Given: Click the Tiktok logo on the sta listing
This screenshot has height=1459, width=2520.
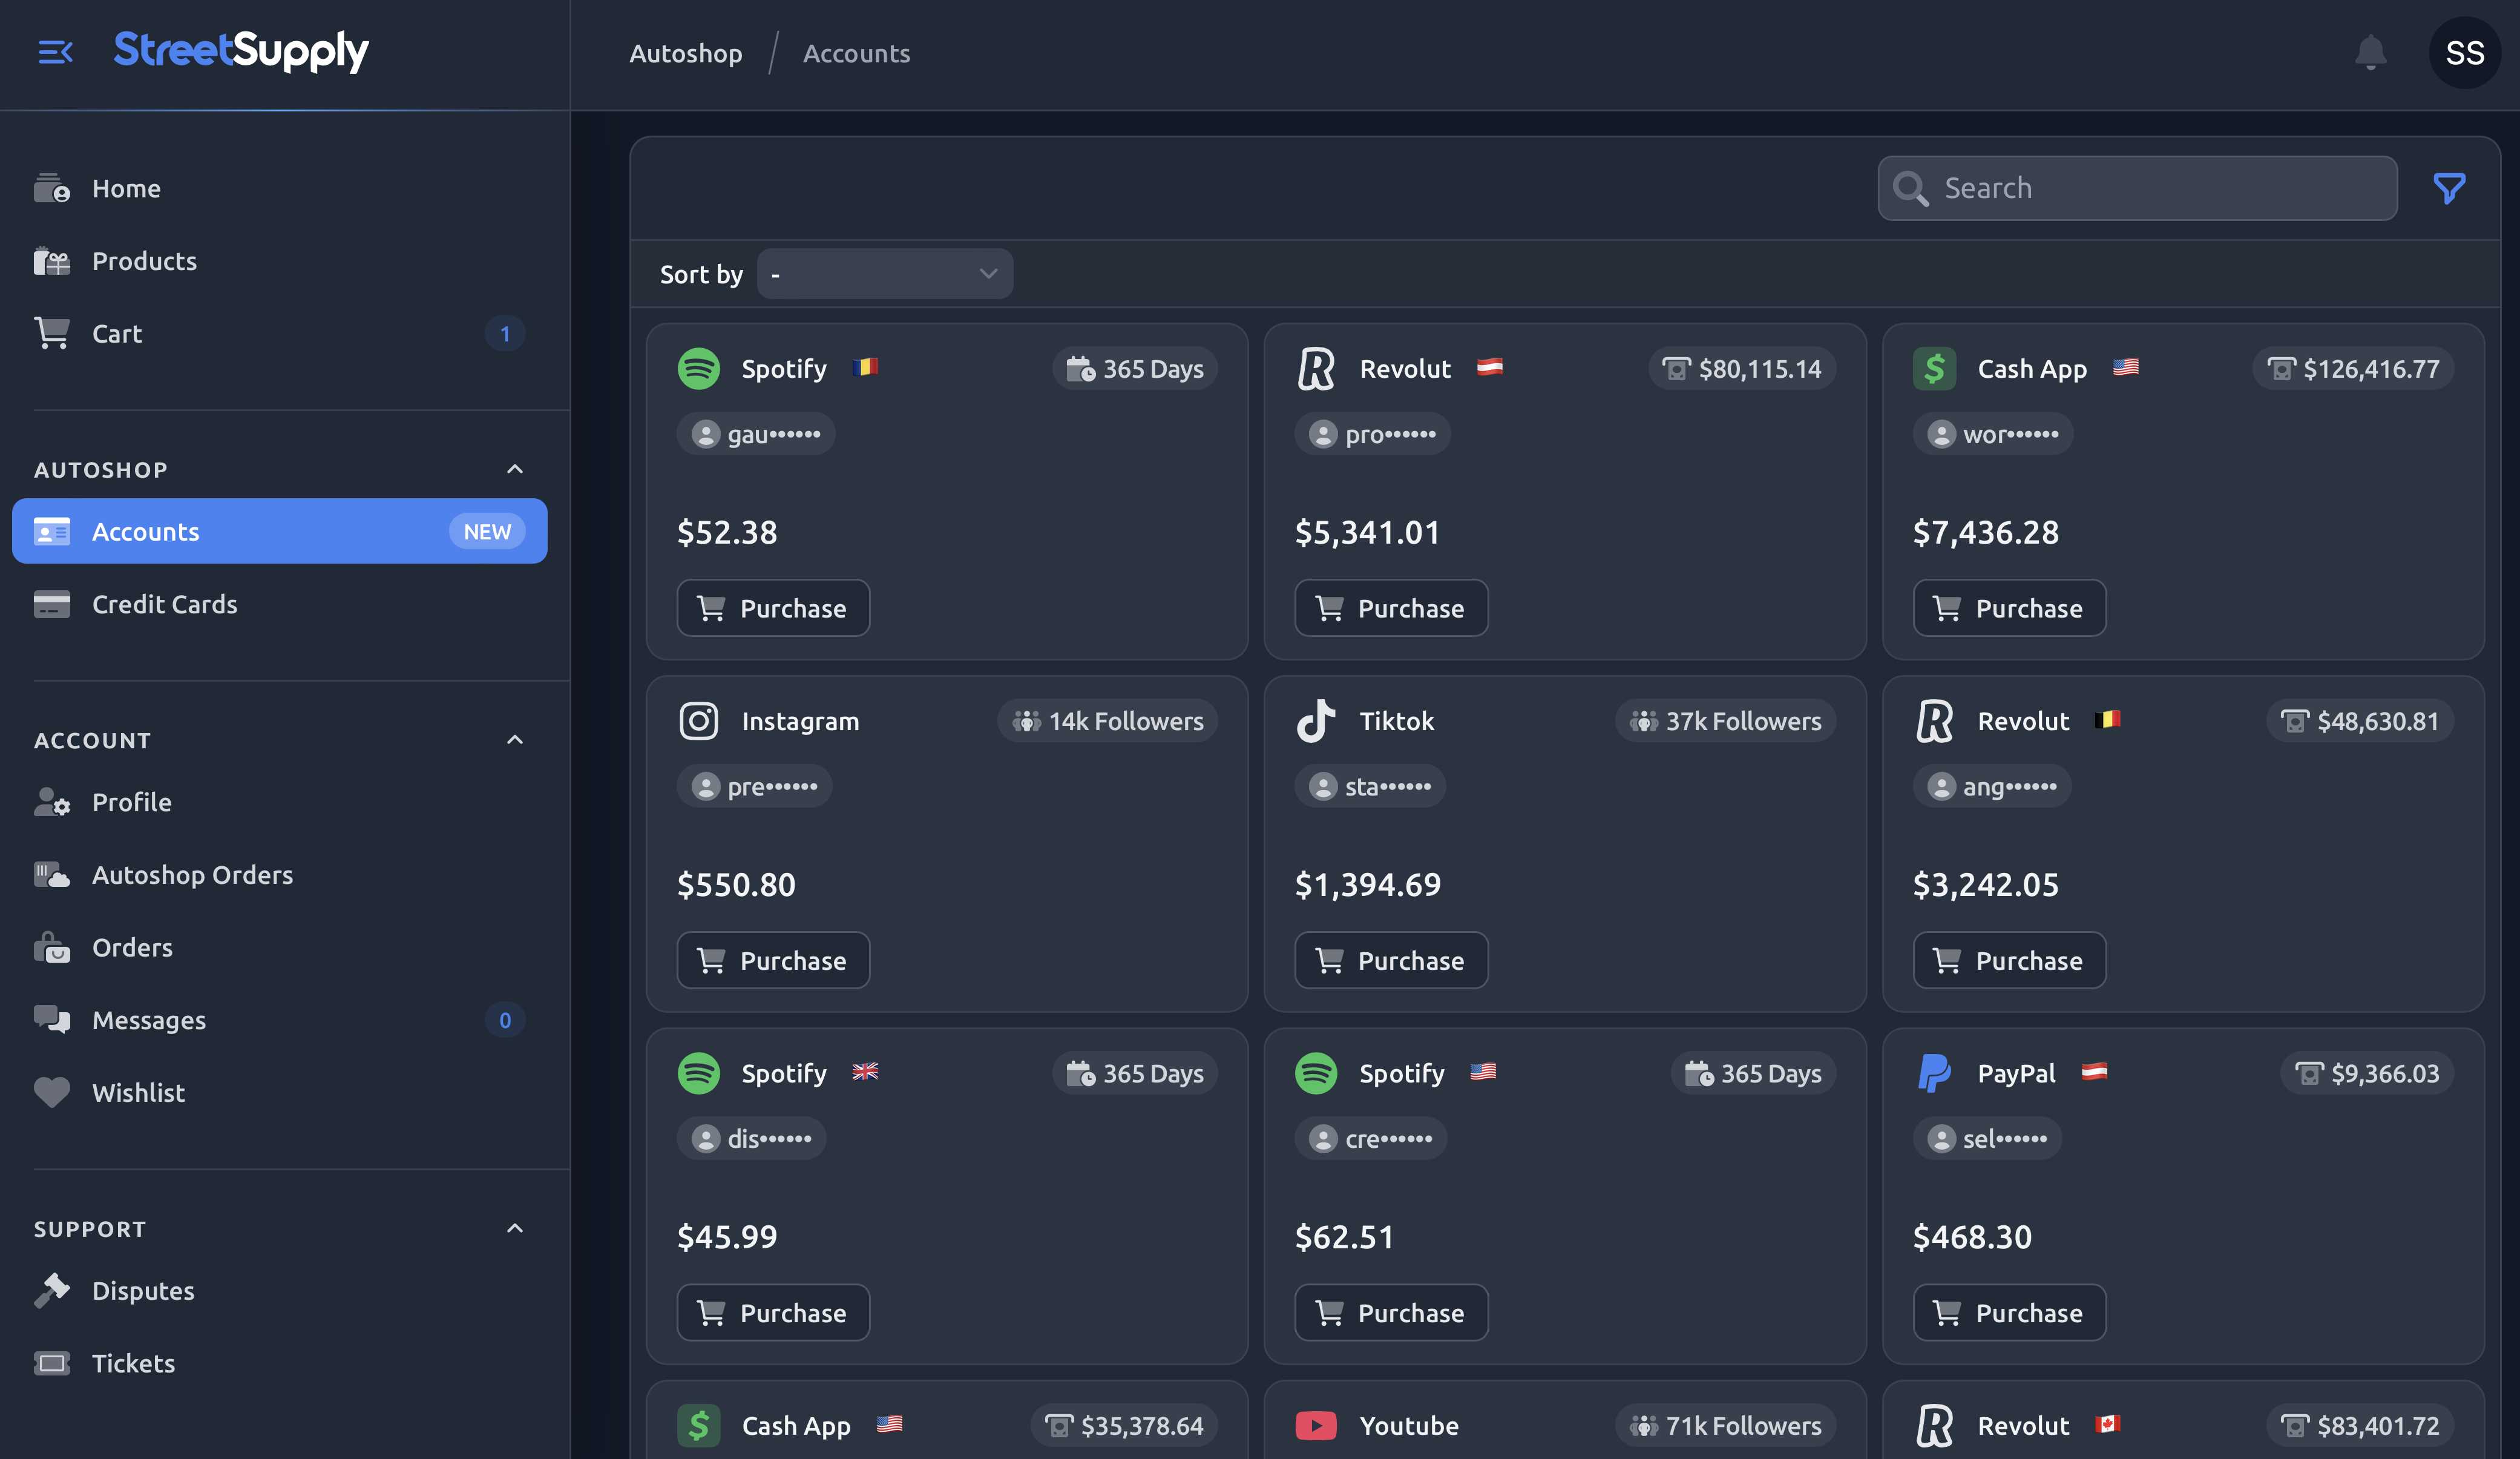Looking at the screenshot, I should pyautogui.click(x=1316, y=721).
